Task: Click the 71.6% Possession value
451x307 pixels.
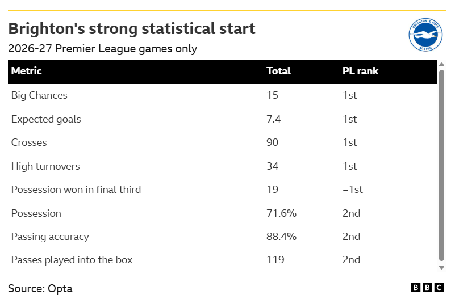Action: pyautogui.click(x=281, y=213)
